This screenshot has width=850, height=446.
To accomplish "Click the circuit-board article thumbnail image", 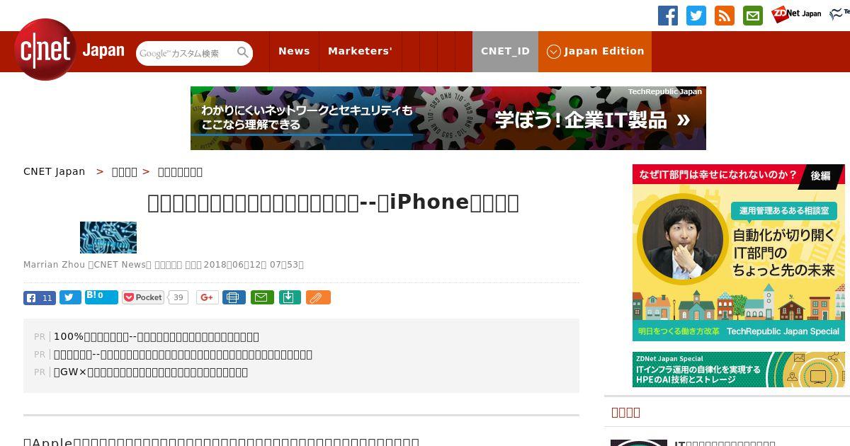I will click(x=108, y=237).
